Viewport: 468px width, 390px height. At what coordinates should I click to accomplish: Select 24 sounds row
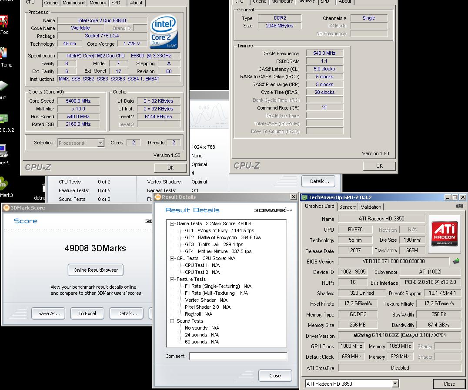202,335
